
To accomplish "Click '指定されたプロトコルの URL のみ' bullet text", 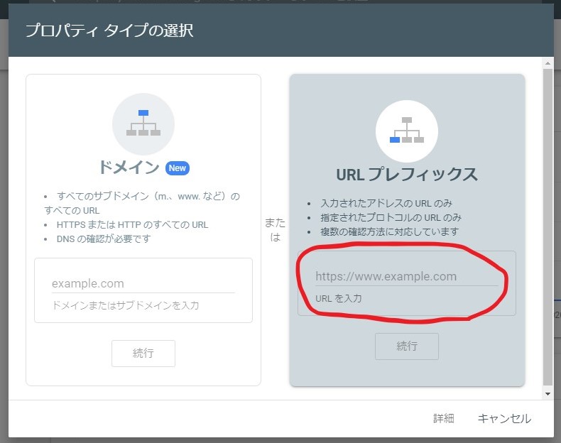I will click(391, 217).
